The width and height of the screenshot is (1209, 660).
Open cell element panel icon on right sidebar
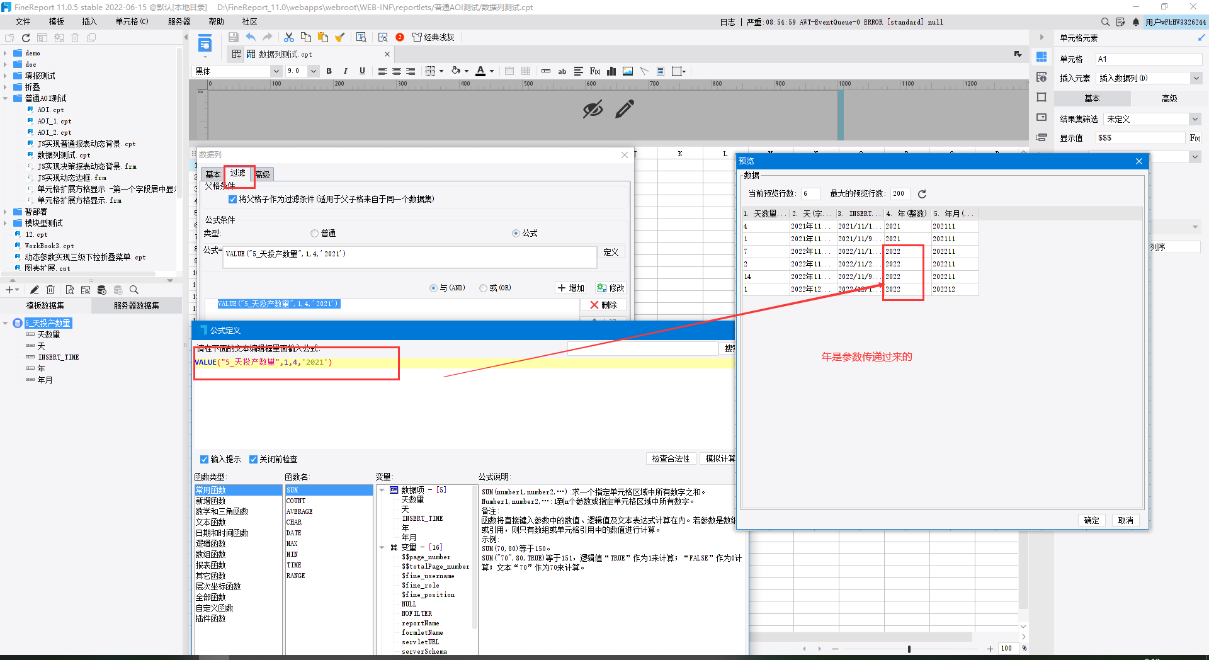1042,57
